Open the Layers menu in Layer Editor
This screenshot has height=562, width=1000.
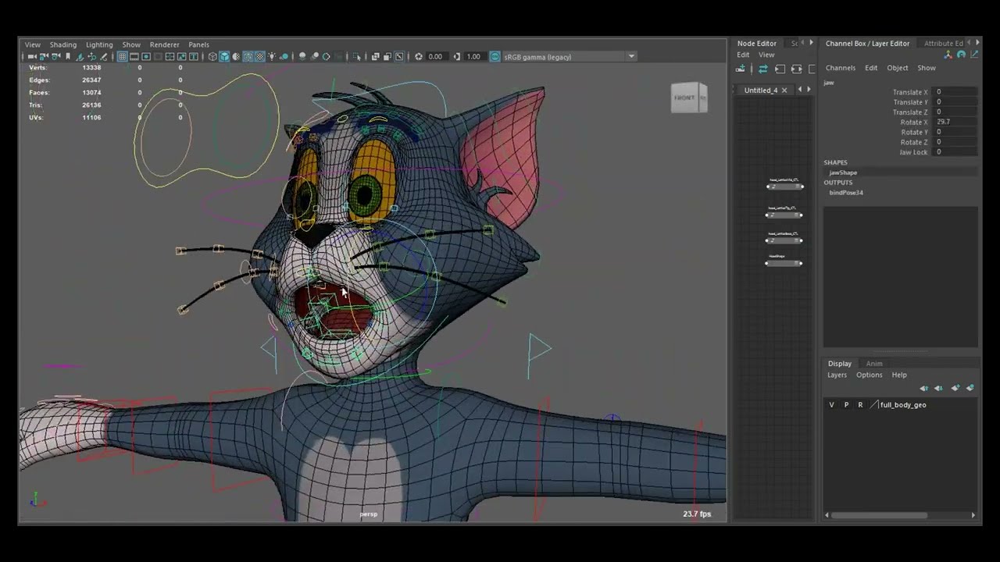pyautogui.click(x=837, y=375)
